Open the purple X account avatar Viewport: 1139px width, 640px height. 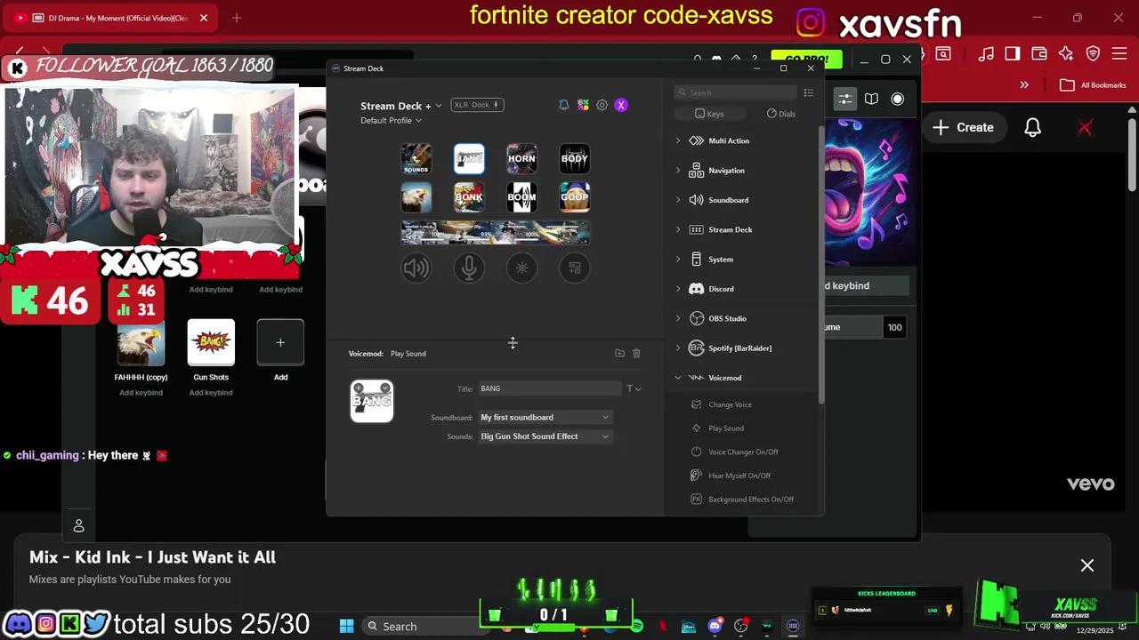point(621,105)
